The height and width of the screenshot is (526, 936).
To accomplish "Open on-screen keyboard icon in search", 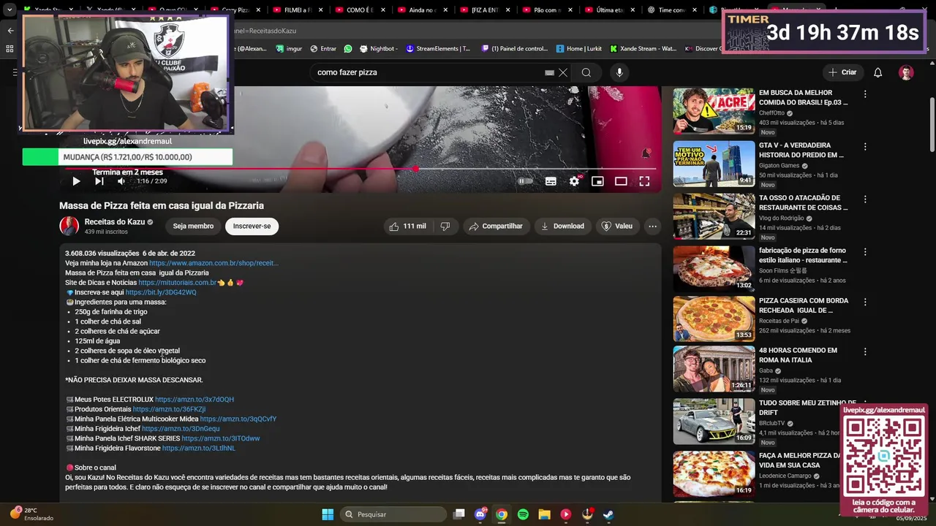I will 549,72.
